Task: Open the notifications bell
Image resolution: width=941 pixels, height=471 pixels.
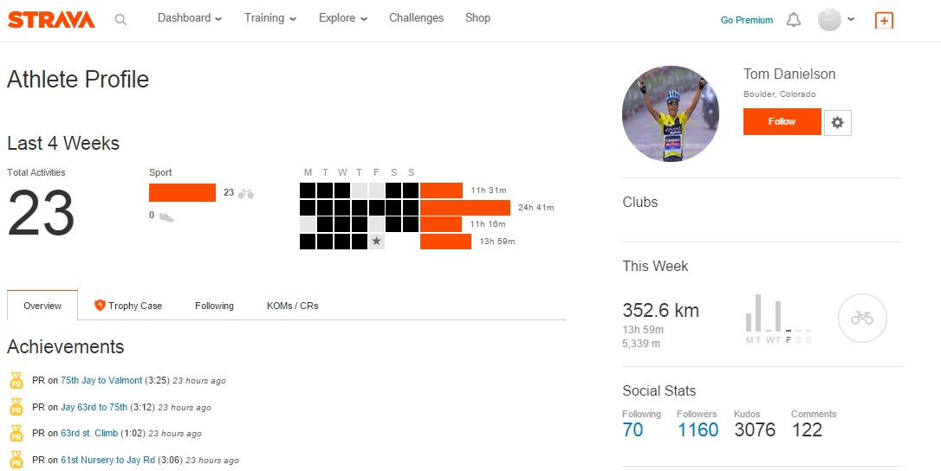Action: [x=794, y=20]
